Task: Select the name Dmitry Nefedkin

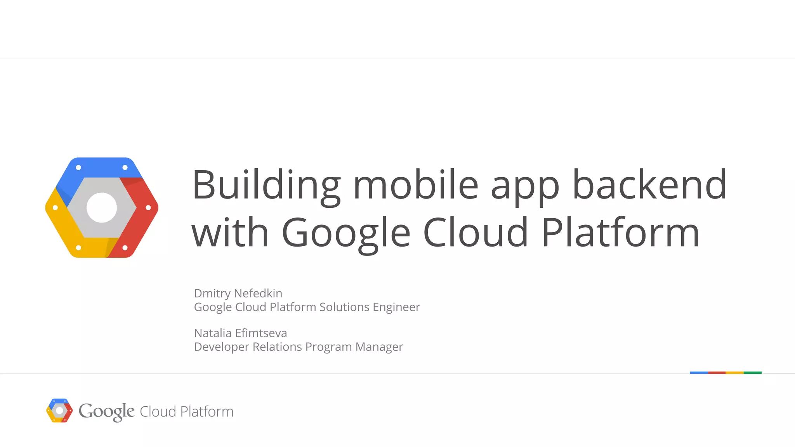Action: click(x=238, y=293)
